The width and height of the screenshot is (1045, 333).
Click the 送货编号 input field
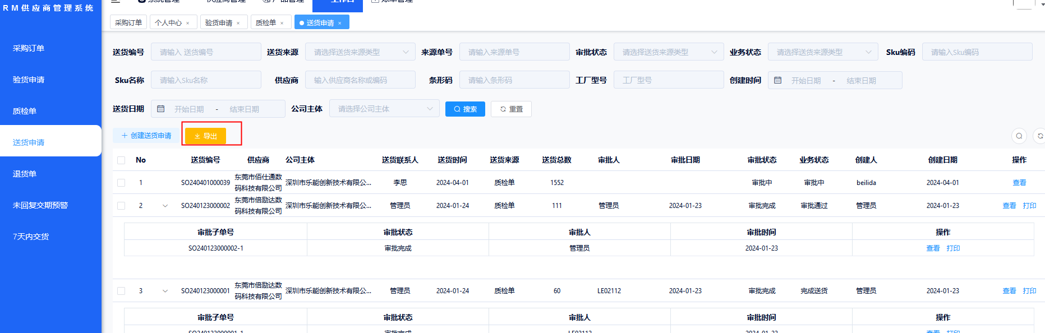(205, 52)
